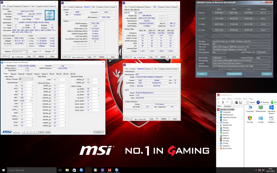Click Start Benchmark in AIDA64 Cache & Memory
Image resolution: width=277 pixels, height=173 pixels.
(x=234, y=74)
